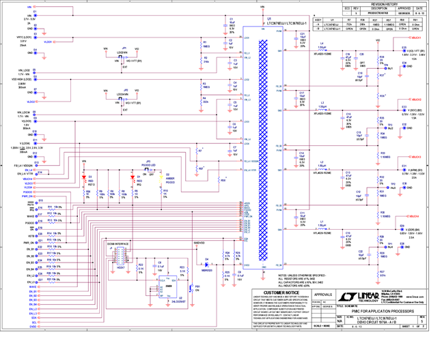Select the C1 10uF capacitor symbol
Image resolution: width=442 pixels, height=341 pixels.
226,25
